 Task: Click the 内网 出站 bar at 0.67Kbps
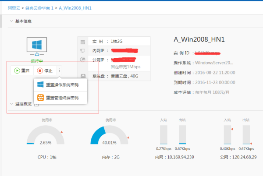182,135
